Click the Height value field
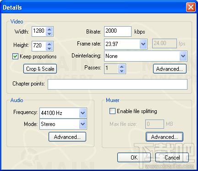Screen dimensions: 198x171 [x=39, y=46]
